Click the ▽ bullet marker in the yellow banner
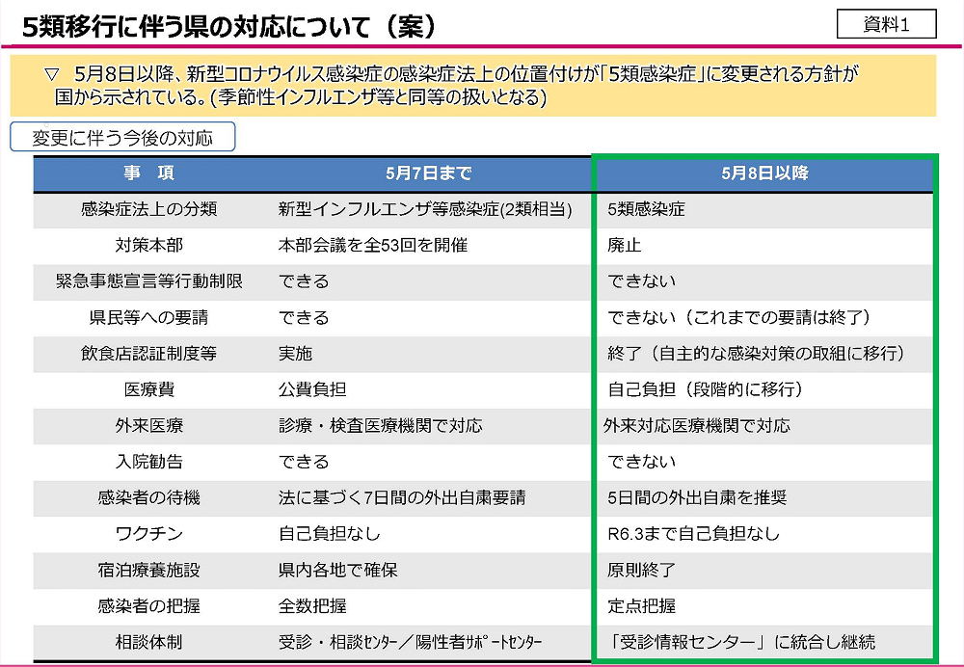 [x=52, y=75]
